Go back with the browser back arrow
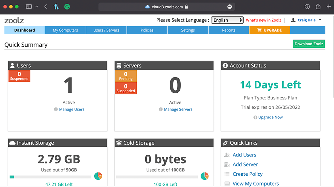 (45, 7)
